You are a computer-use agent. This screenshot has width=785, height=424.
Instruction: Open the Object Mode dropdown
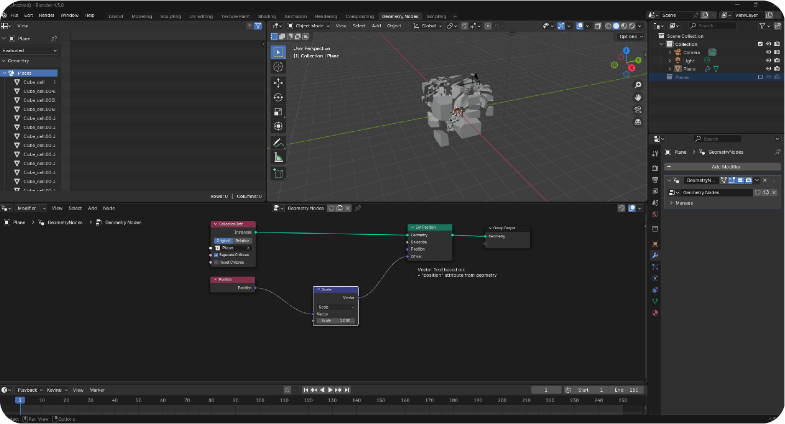pyautogui.click(x=309, y=26)
